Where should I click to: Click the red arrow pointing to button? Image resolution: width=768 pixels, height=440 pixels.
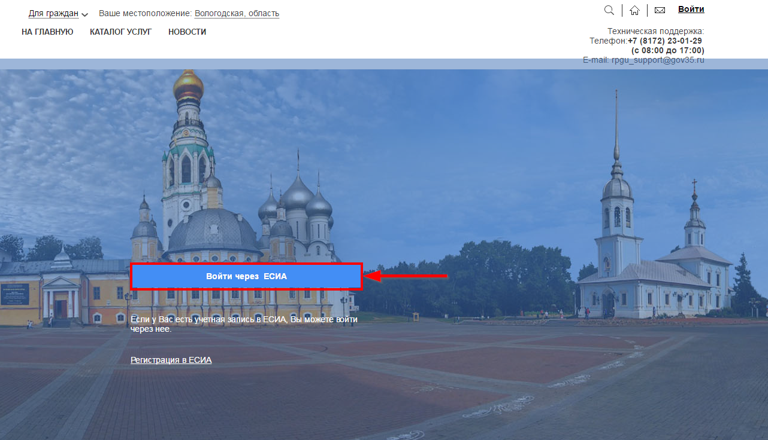coord(406,276)
